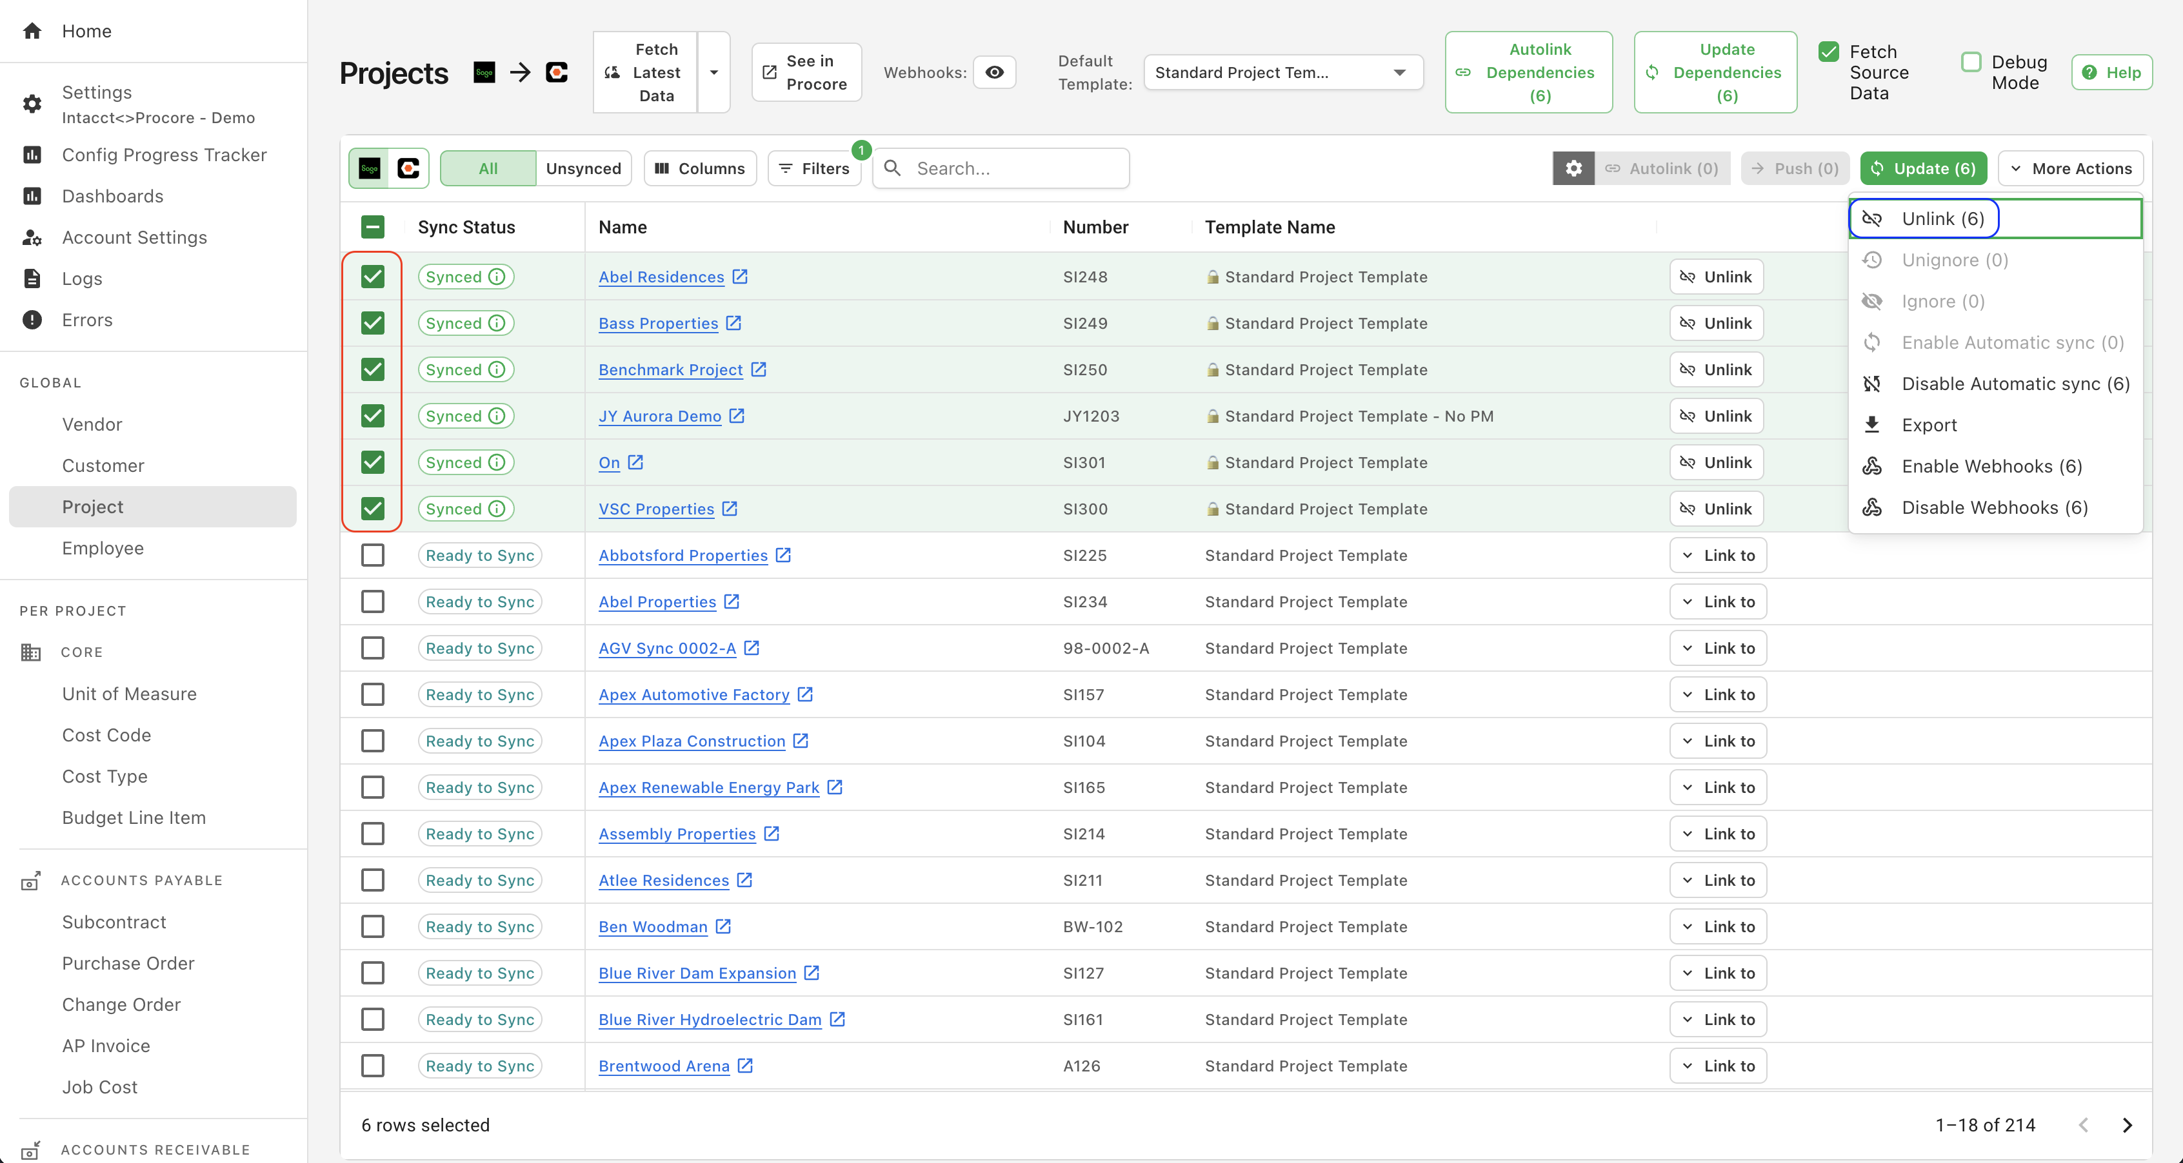Open the JY Aurora Demo project link
The height and width of the screenshot is (1163, 2183).
click(x=659, y=416)
